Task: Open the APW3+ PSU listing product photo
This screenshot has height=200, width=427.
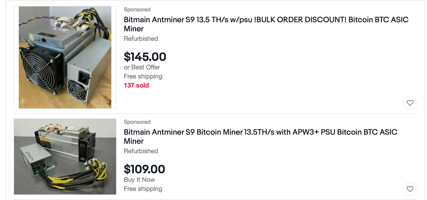Action: 65,157
